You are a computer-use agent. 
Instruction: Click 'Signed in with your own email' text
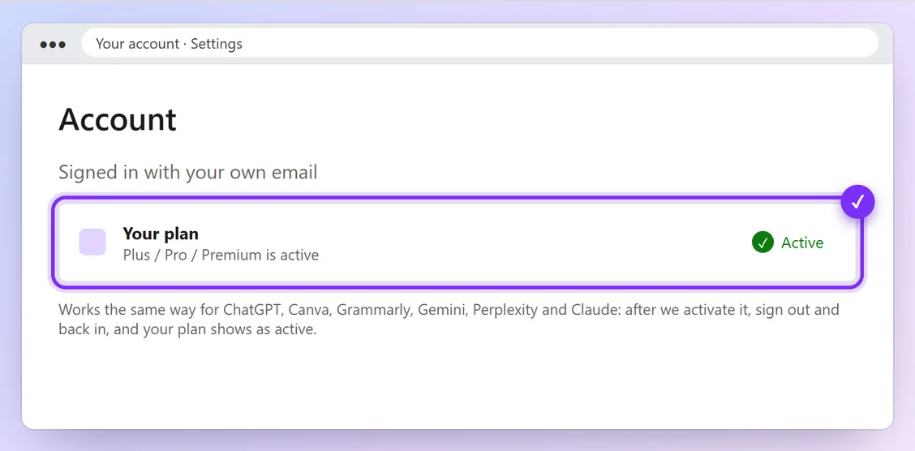point(188,173)
